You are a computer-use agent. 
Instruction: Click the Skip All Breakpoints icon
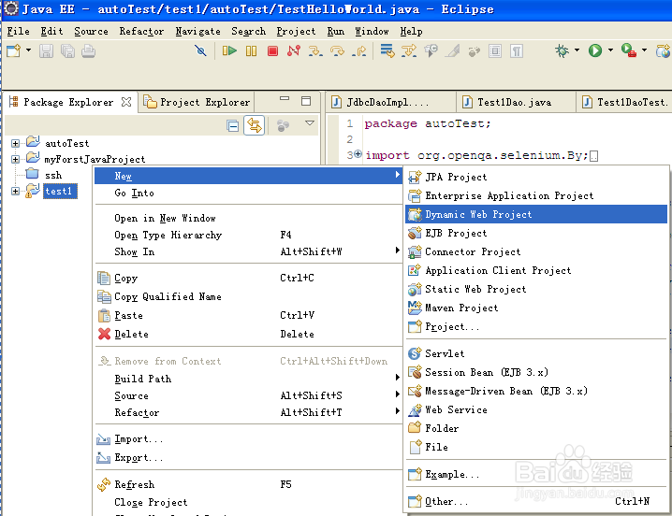click(200, 51)
